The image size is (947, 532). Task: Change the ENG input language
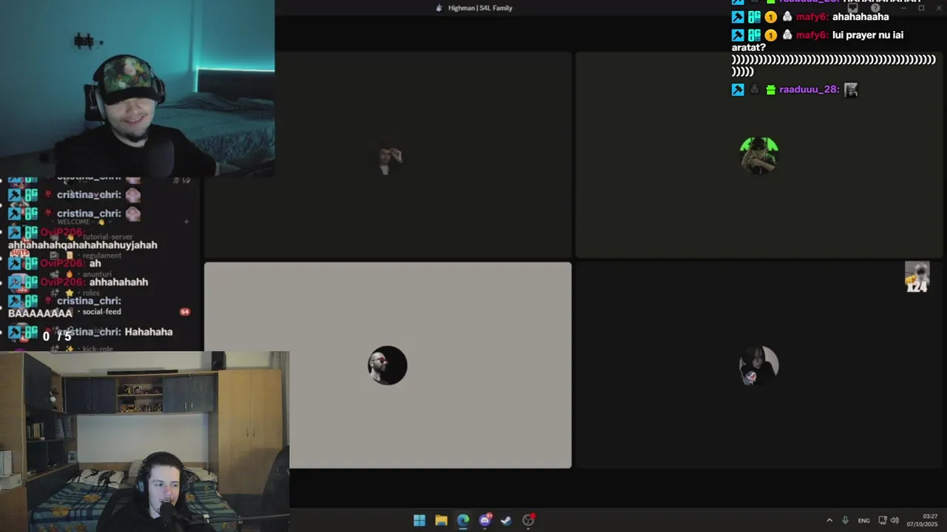863,520
